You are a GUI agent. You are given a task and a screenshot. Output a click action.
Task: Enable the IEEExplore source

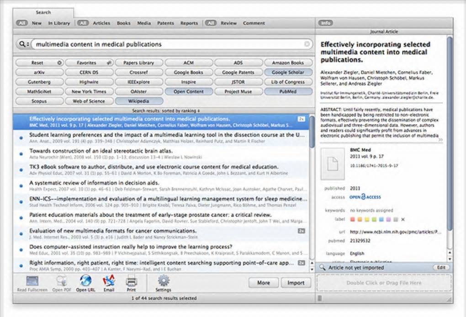click(139, 82)
